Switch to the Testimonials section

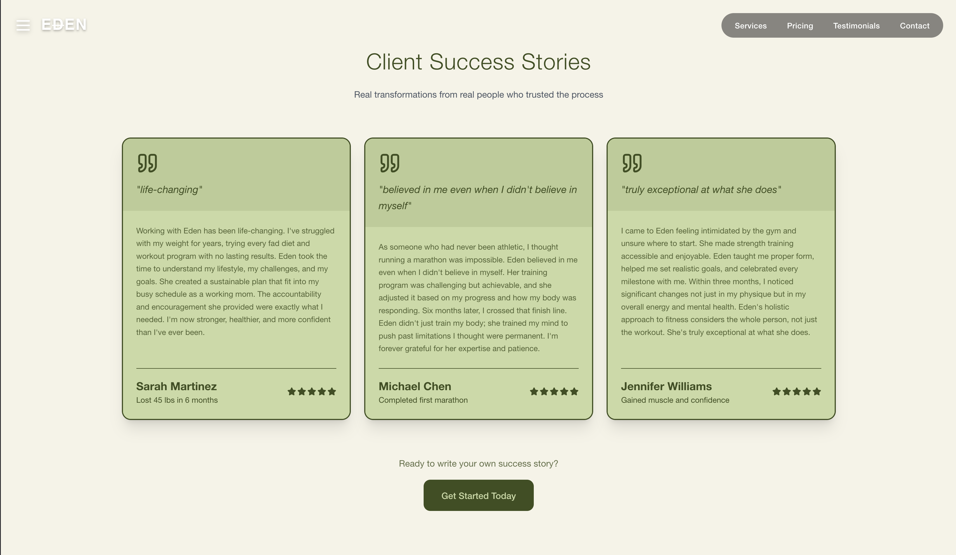(x=856, y=26)
